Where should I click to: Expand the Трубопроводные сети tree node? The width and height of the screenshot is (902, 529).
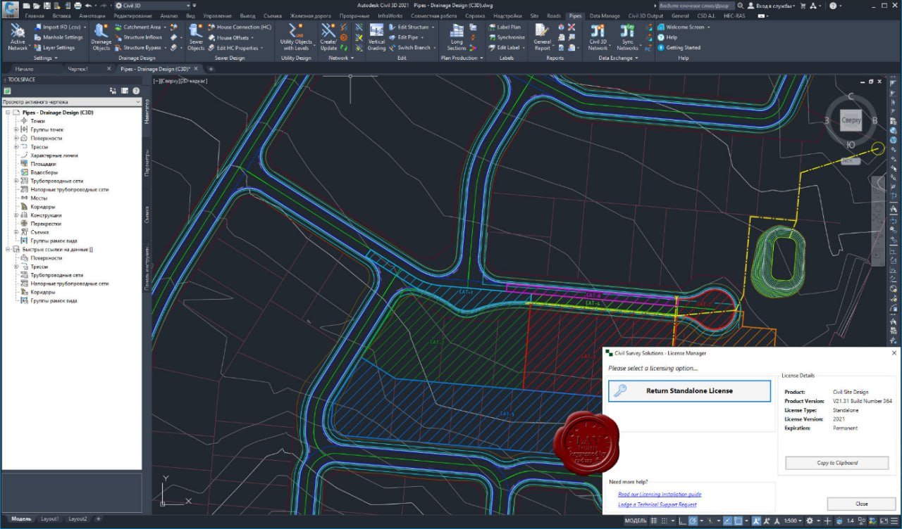pyautogui.click(x=16, y=181)
